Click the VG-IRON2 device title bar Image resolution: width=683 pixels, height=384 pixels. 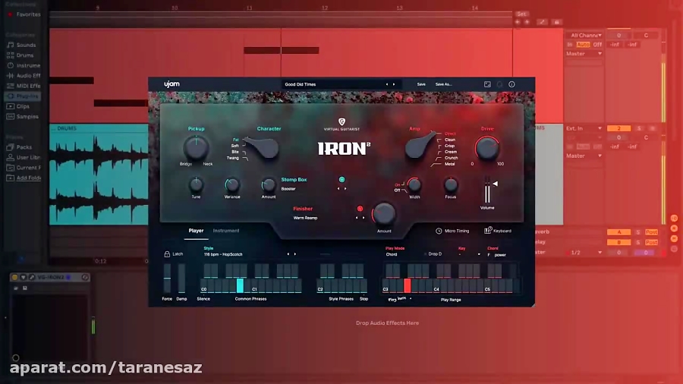click(x=50, y=277)
